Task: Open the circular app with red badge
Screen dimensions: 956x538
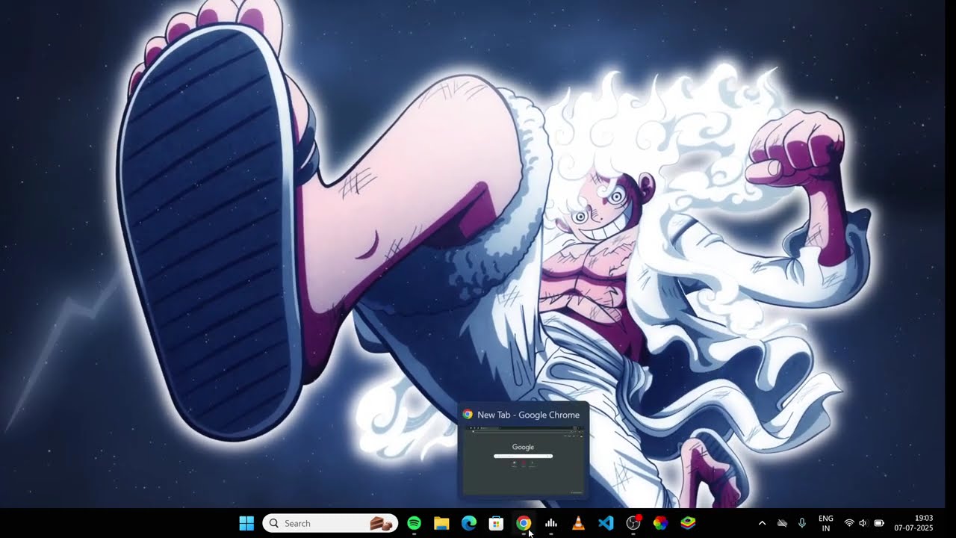Action: pyautogui.click(x=633, y=523)
